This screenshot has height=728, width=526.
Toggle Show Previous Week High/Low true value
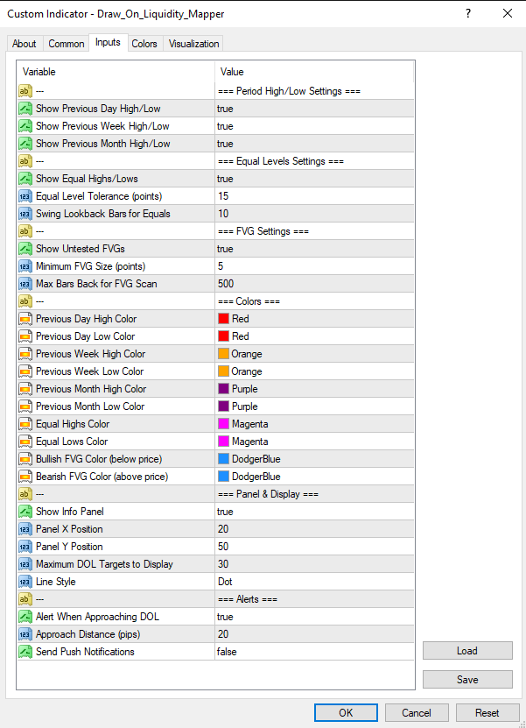pyautogui.click(x=314, y=126)
